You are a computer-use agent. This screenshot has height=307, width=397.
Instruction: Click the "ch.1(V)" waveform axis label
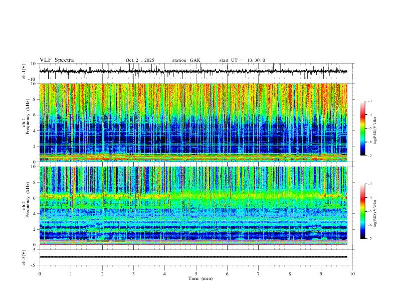click(x=24, y=71)
